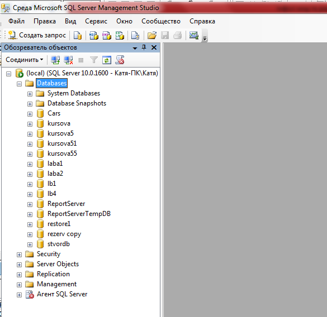This screenshot has width=327, height=317.
Task: Open the toolbar options dropdown arrow
Action: tap(205, 39)
